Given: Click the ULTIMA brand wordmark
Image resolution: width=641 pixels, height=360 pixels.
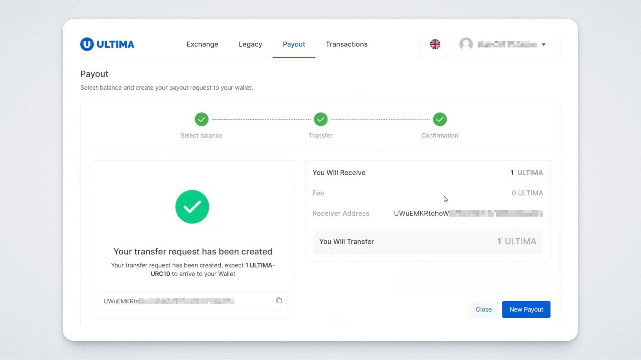Looking at the screenshot, I should click(115, 44).
